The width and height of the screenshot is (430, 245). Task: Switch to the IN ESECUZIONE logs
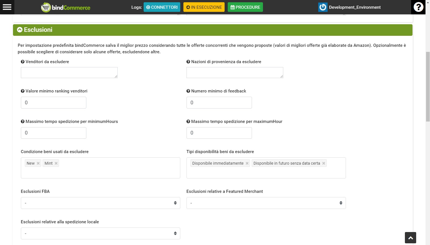click(x=204, y=7)
